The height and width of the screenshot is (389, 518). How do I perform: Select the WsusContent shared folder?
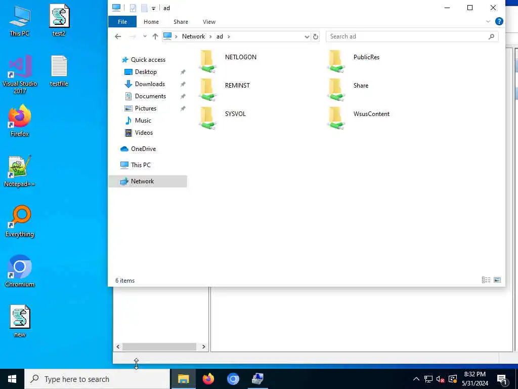coord(359,118)
